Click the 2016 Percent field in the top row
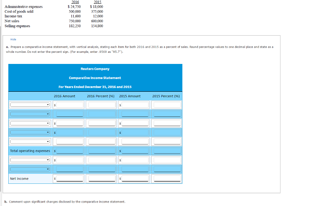The height and width of the screenshot is (206, 316). click(x=101, y=105)
